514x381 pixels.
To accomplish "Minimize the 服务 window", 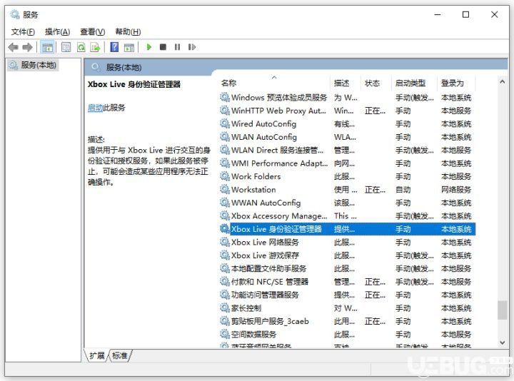I will point(438,14).
